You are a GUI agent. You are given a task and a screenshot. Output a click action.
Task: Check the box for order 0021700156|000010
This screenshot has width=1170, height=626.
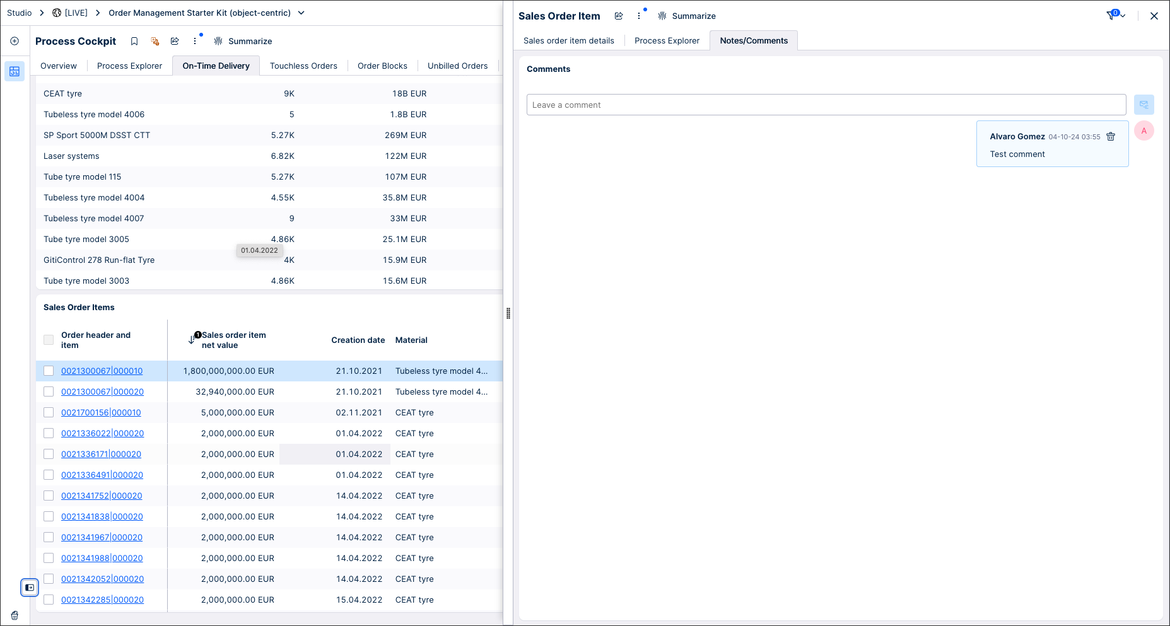(x=49, y=412)
